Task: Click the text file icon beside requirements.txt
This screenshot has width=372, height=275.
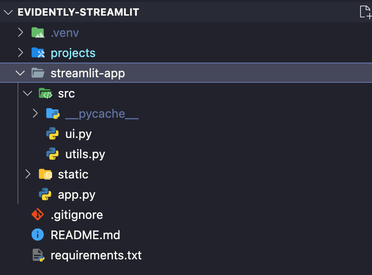Action: (x=37, y=255)
